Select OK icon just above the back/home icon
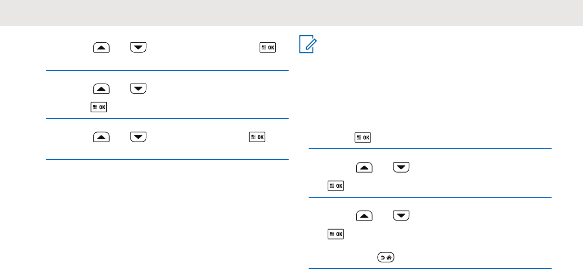 (336, 234)
